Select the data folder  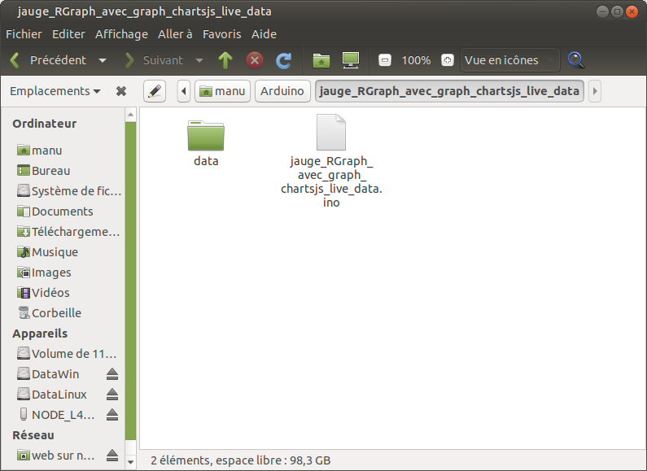pos(206,137)
